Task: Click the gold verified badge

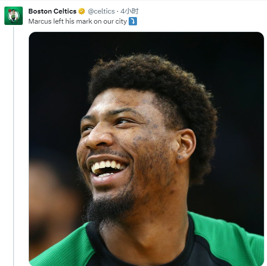Action: click(x=82, y=11)
